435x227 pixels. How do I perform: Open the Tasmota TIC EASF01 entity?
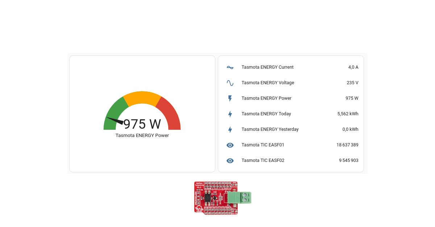coord(263,145)
